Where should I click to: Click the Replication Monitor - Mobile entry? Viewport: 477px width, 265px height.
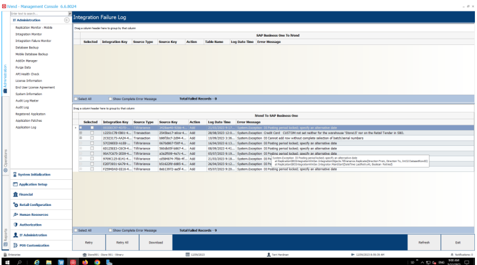tap(34, 28)
